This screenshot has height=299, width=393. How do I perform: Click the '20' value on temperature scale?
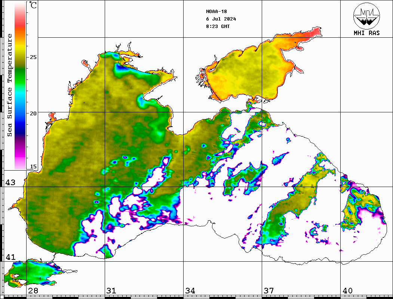tap(33, 113)
